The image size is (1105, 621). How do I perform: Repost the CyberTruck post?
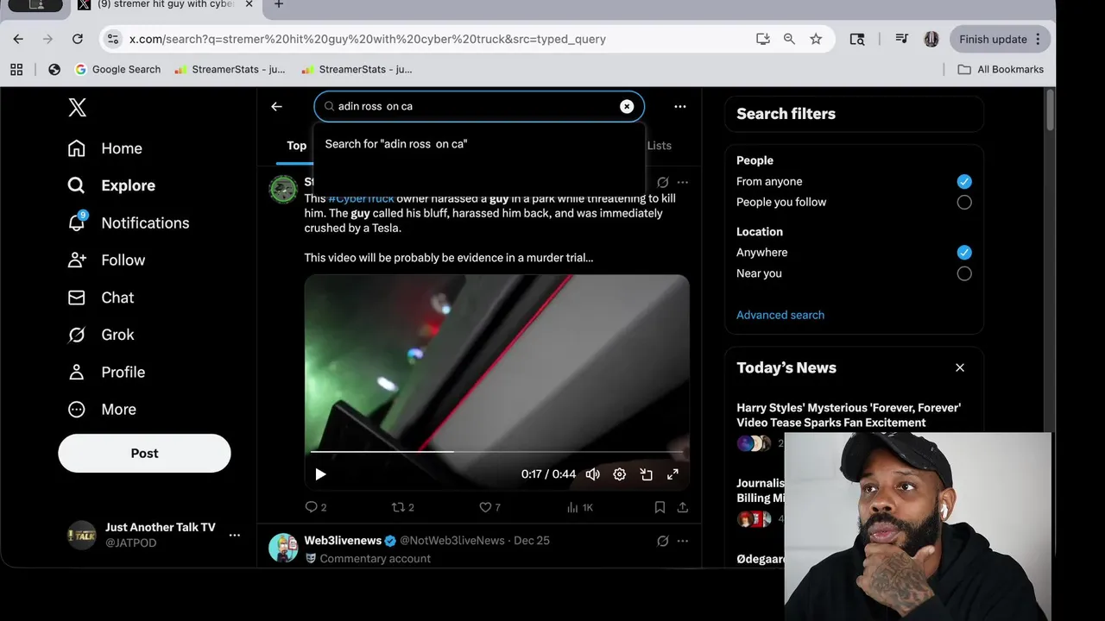(403, 507)
